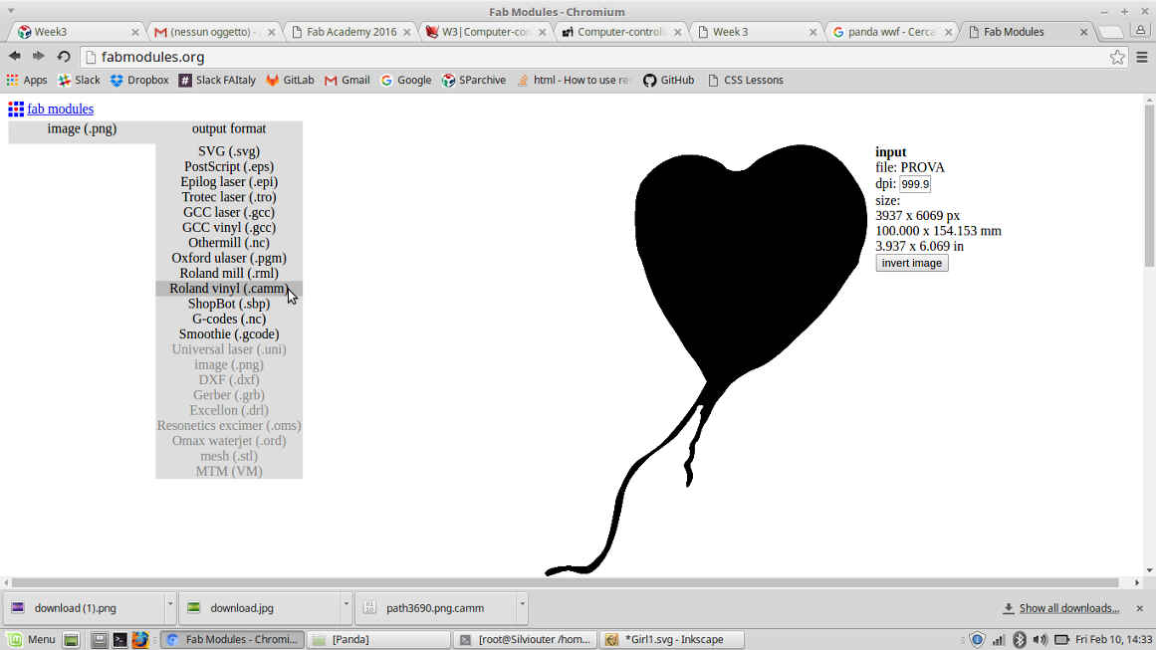Open the image (.png) input format menu

point(82,129)
